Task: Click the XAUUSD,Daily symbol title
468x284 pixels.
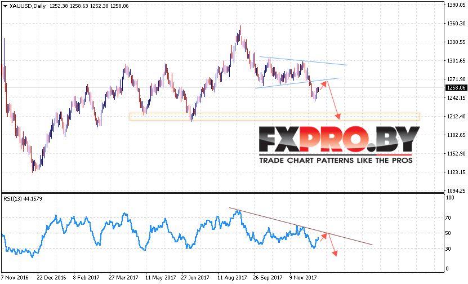Action: [x=28, y=6]
